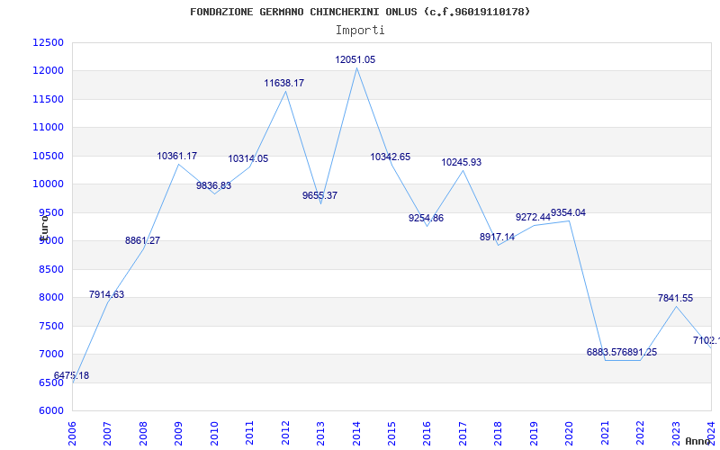The width and height of the screenshot is (720, 450).
Task: Click the 9254.86 value label
Action: click(426, 218)
